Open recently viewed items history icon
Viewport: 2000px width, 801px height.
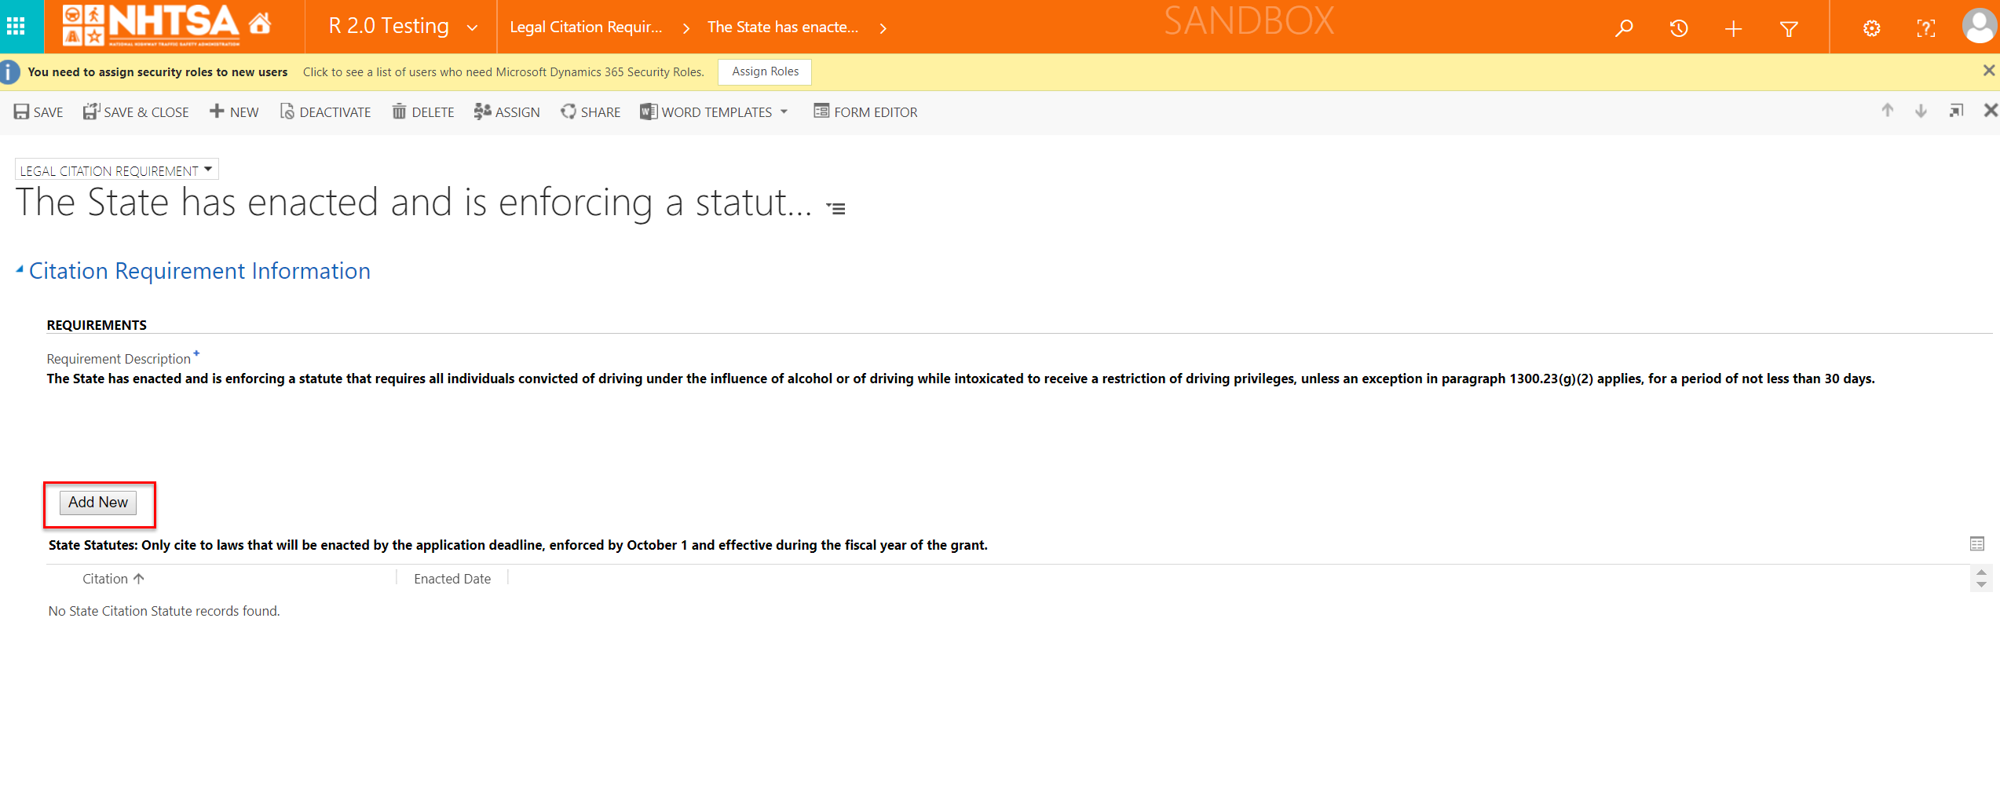point(1679,28)
